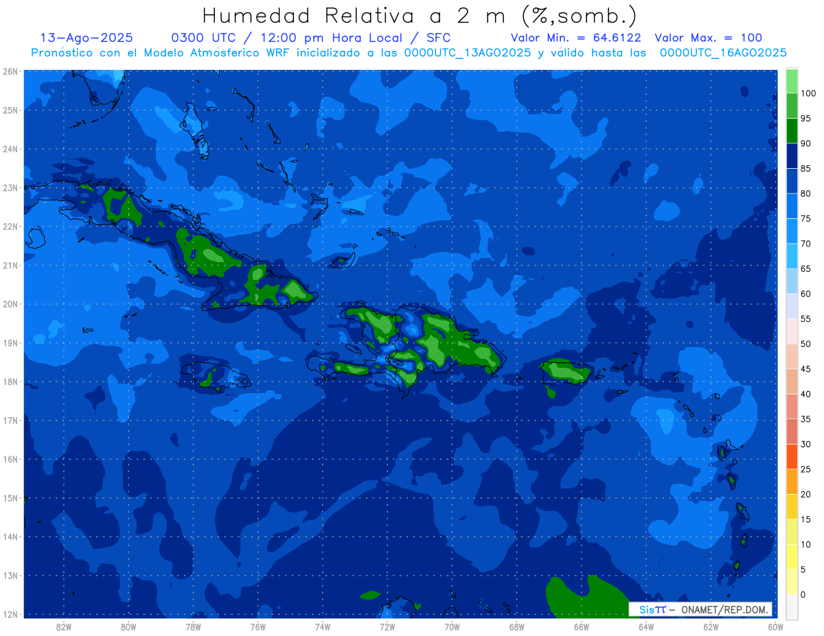Click the longitude label '62W'
The height and width of the screenshot is (636, 824).
point(711,626)
